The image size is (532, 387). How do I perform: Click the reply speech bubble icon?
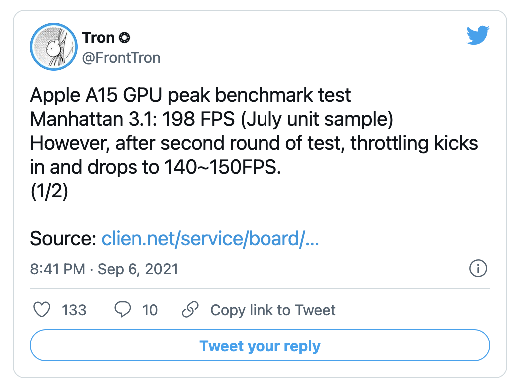123,310
